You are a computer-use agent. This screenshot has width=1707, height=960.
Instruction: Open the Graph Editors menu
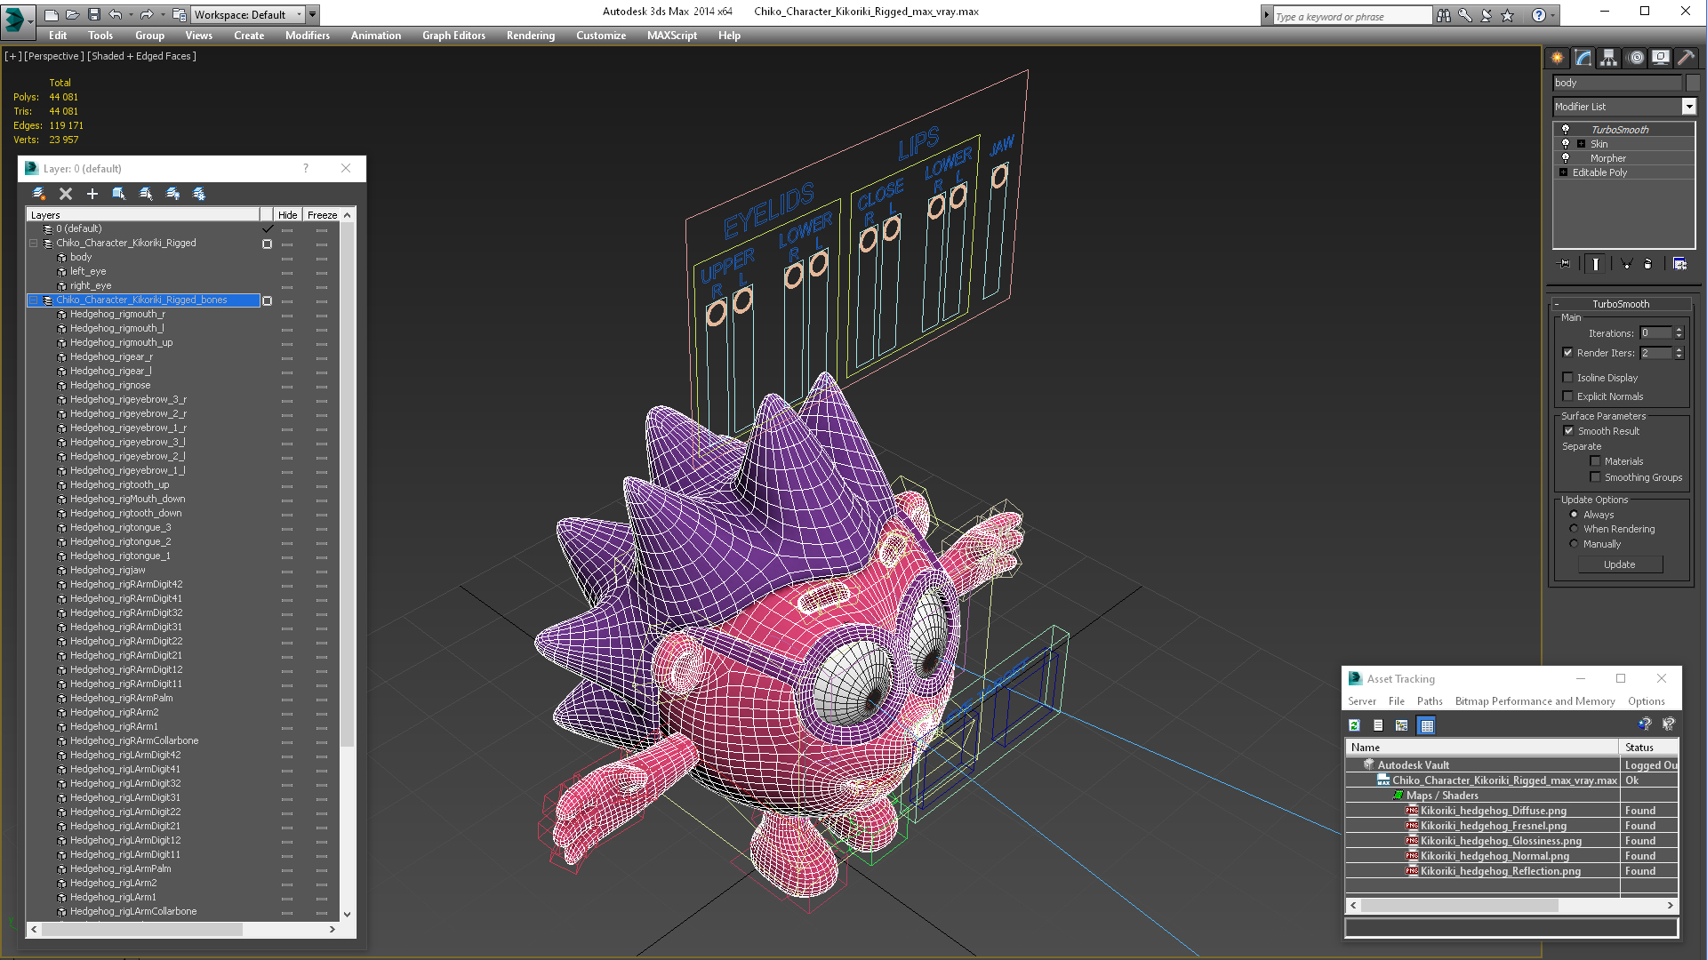click(x=454, y=36)
